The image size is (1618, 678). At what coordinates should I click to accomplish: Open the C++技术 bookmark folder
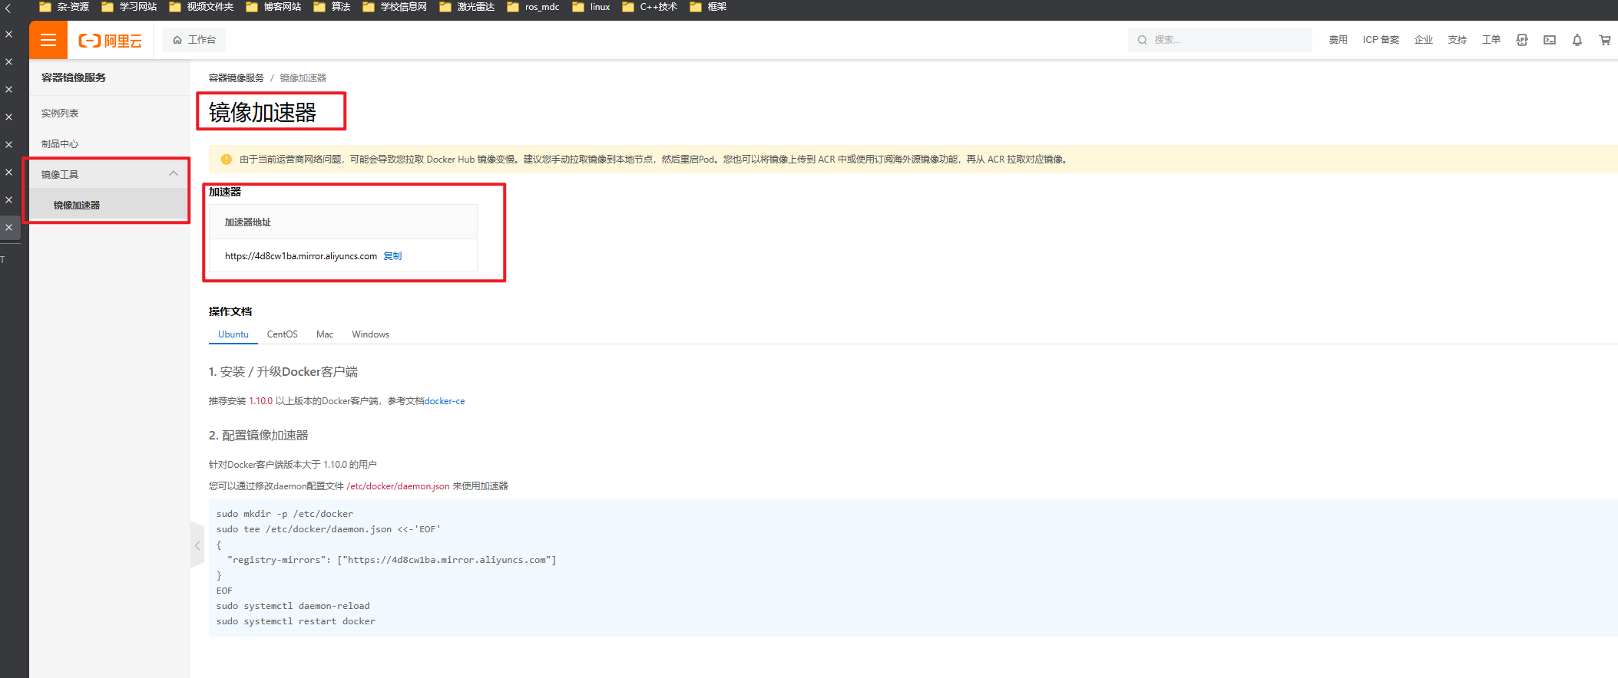650,7
